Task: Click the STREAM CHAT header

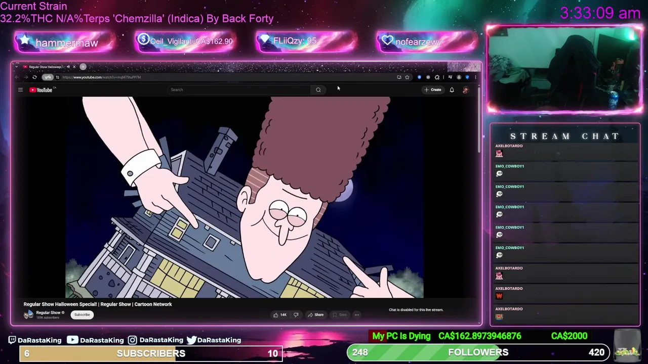Action: (564, 136)
